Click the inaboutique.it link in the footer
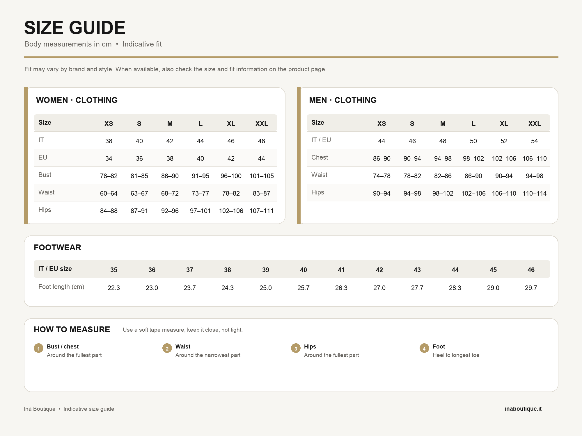 pyautogui.click(x=523, y=409)
